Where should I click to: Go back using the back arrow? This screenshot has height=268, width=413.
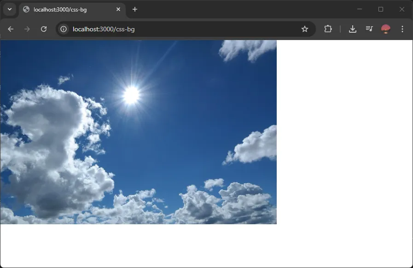tap(11, 29)
